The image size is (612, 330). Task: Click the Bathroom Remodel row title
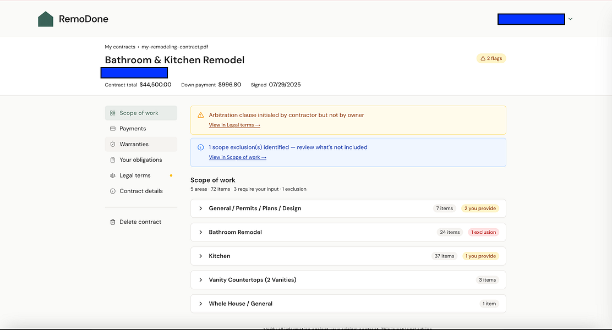click(236, 232)
